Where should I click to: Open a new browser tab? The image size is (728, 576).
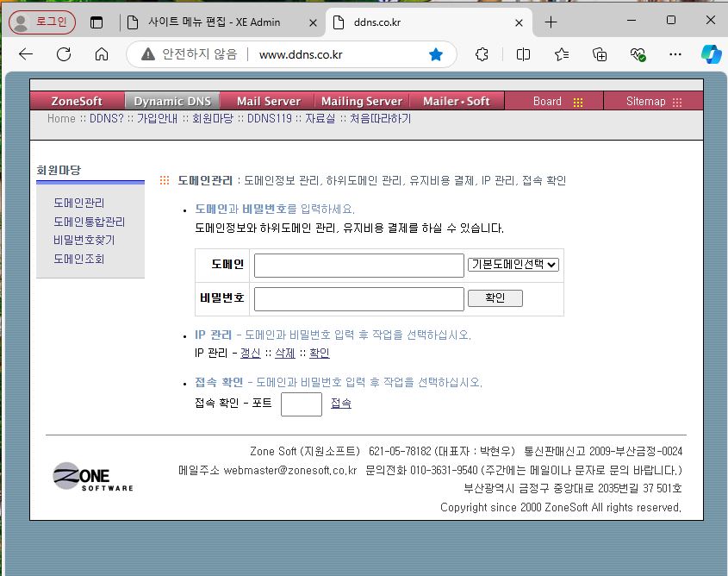551,22
